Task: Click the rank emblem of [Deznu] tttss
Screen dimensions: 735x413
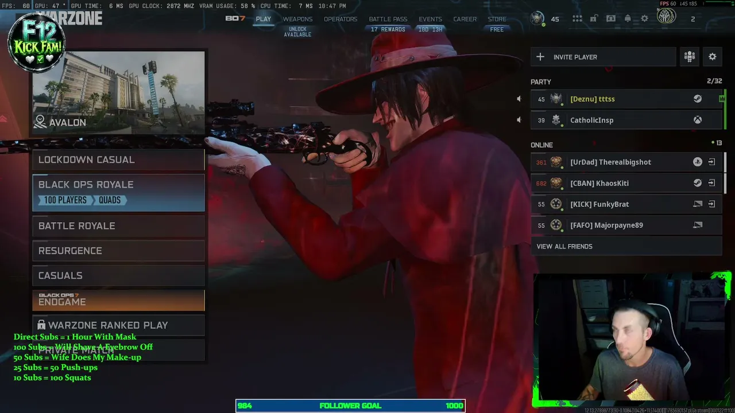Action: click(x=556, y=99)
